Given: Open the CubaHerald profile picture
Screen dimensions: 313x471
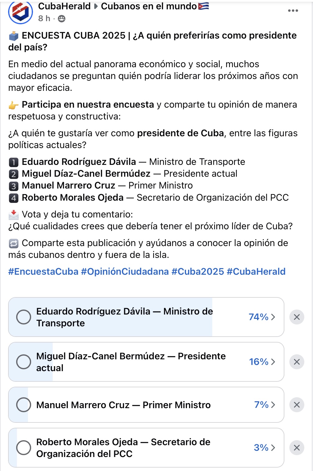Looking at the screenshot, I should tap(21, 12).
